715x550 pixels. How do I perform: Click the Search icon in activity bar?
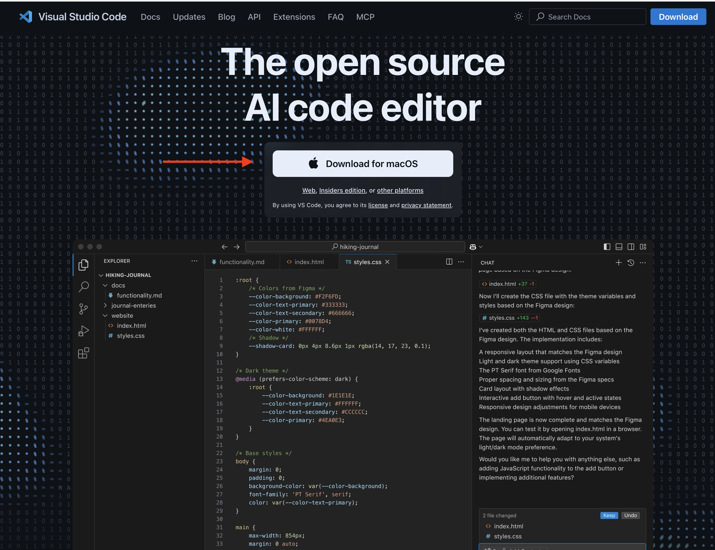84,287
